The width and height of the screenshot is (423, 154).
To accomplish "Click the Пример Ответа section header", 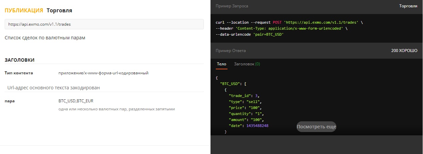I will point(231,51).
